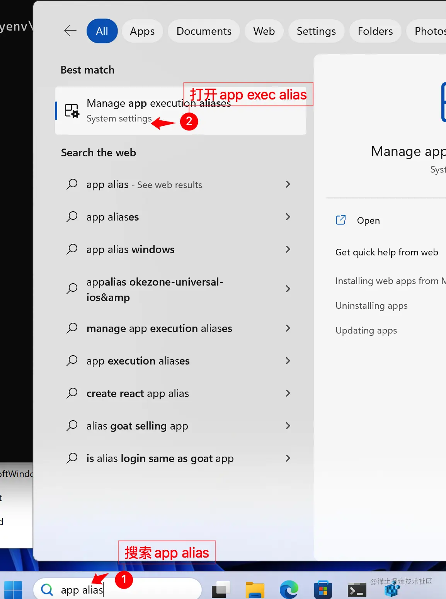Open Manage app execution aliases best match

tap(180, 111)
